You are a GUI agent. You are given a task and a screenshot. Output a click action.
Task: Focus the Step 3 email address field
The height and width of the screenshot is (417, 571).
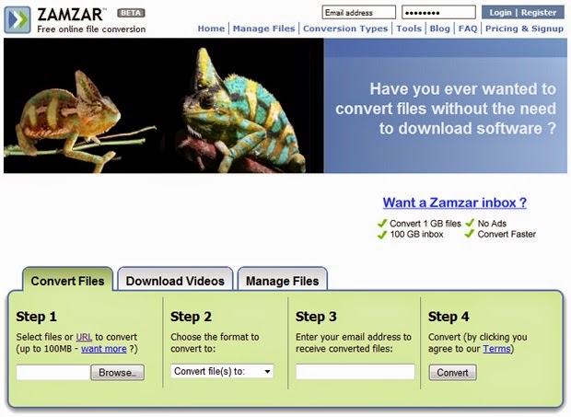(355, 372)
